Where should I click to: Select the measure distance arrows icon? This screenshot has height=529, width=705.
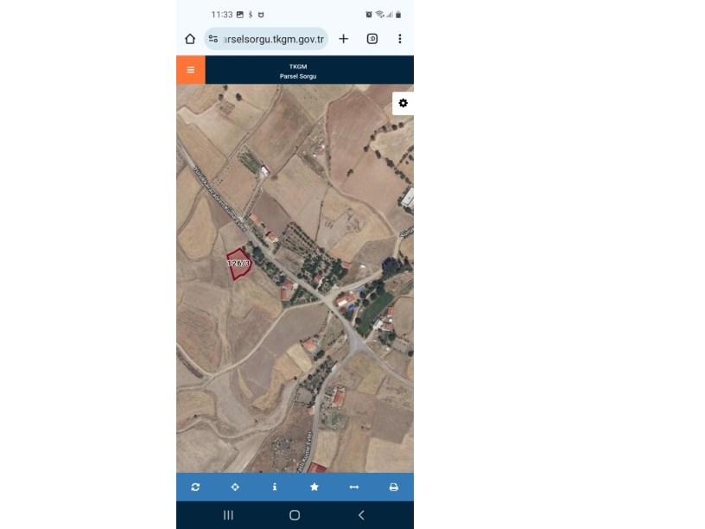[354, 487]
